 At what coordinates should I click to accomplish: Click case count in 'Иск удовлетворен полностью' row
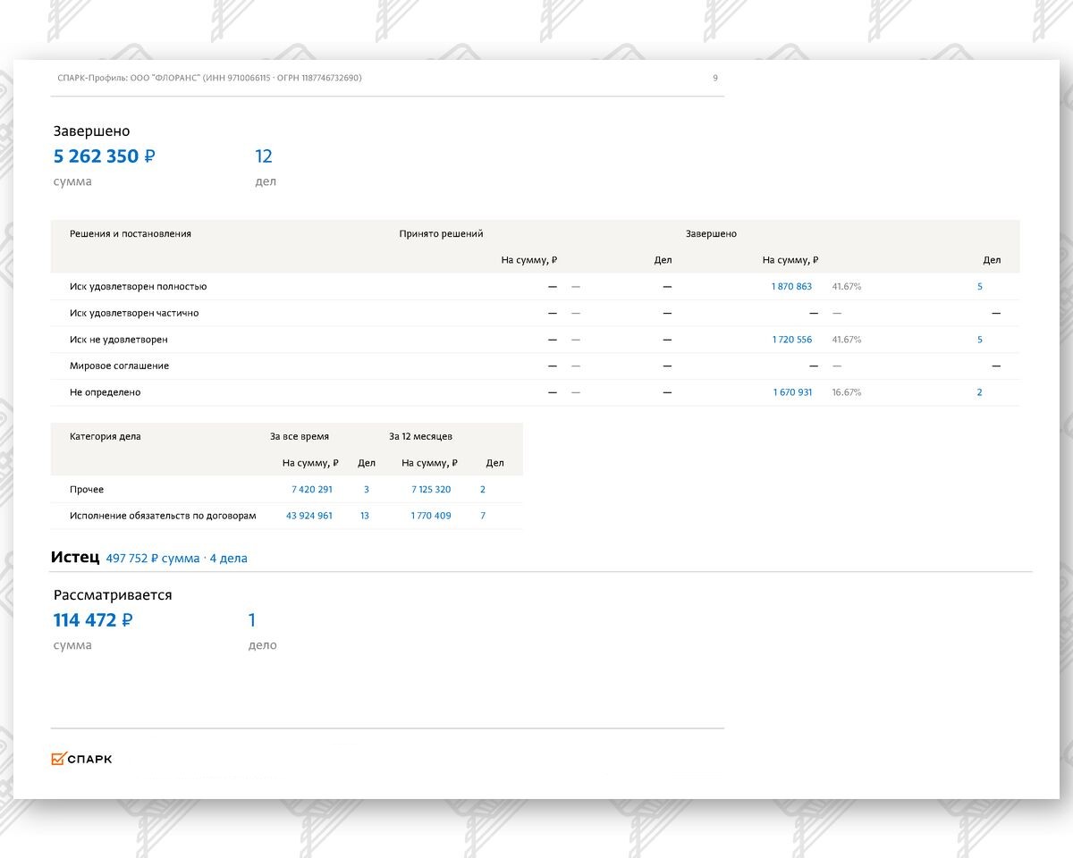(x=980, y=287)
